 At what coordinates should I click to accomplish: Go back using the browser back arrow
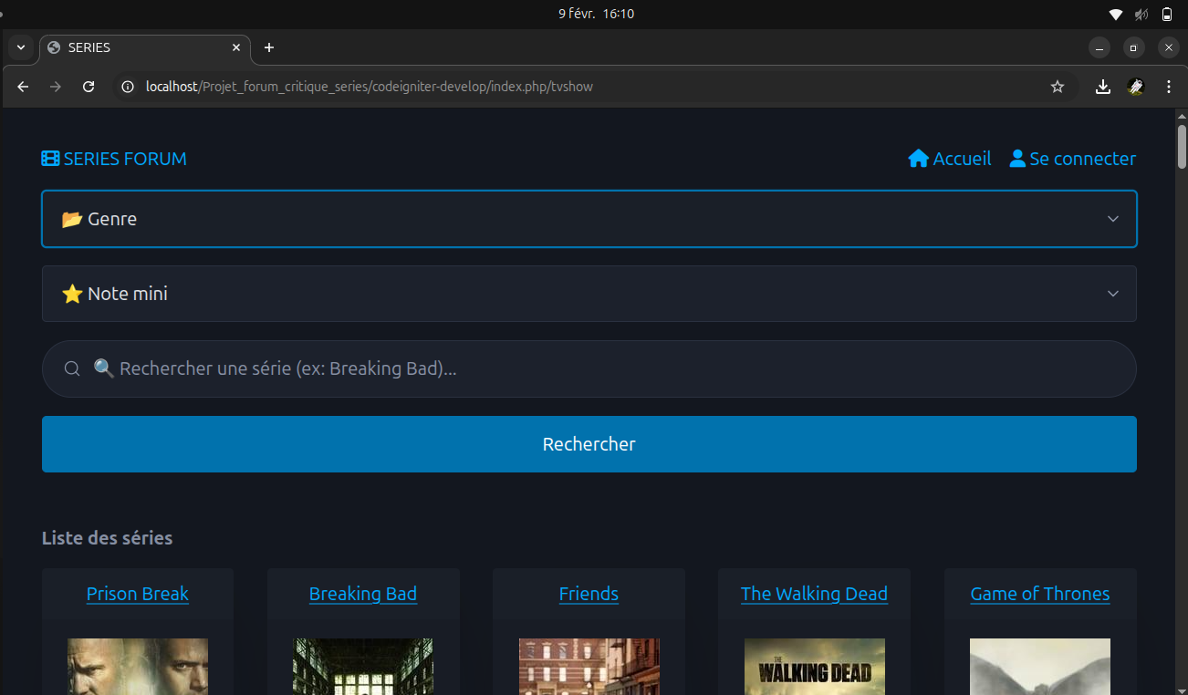(24, 87)
